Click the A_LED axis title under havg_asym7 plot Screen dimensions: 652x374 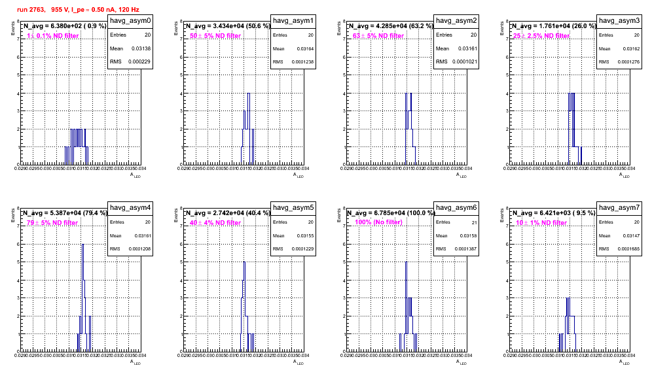pyautogui.click(x=625, y=362)
